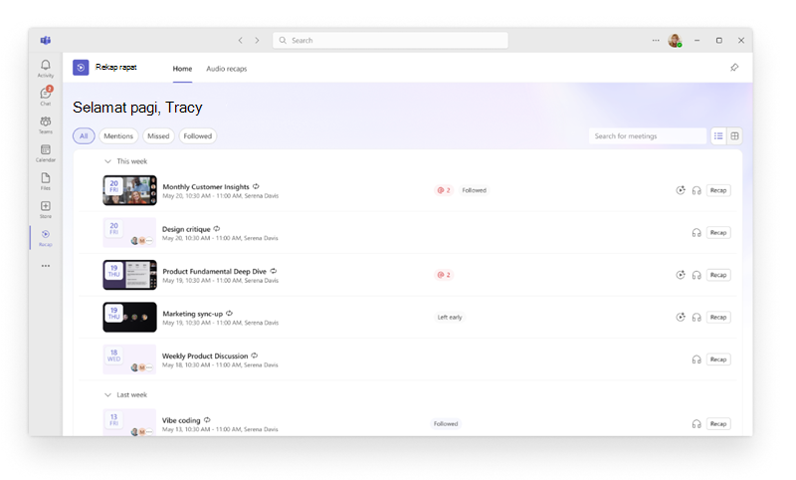The width and height of the screenshot is (796, 480).
Task: Open Recap for Weekly Product Discussion
Action: tap(718, 360)
